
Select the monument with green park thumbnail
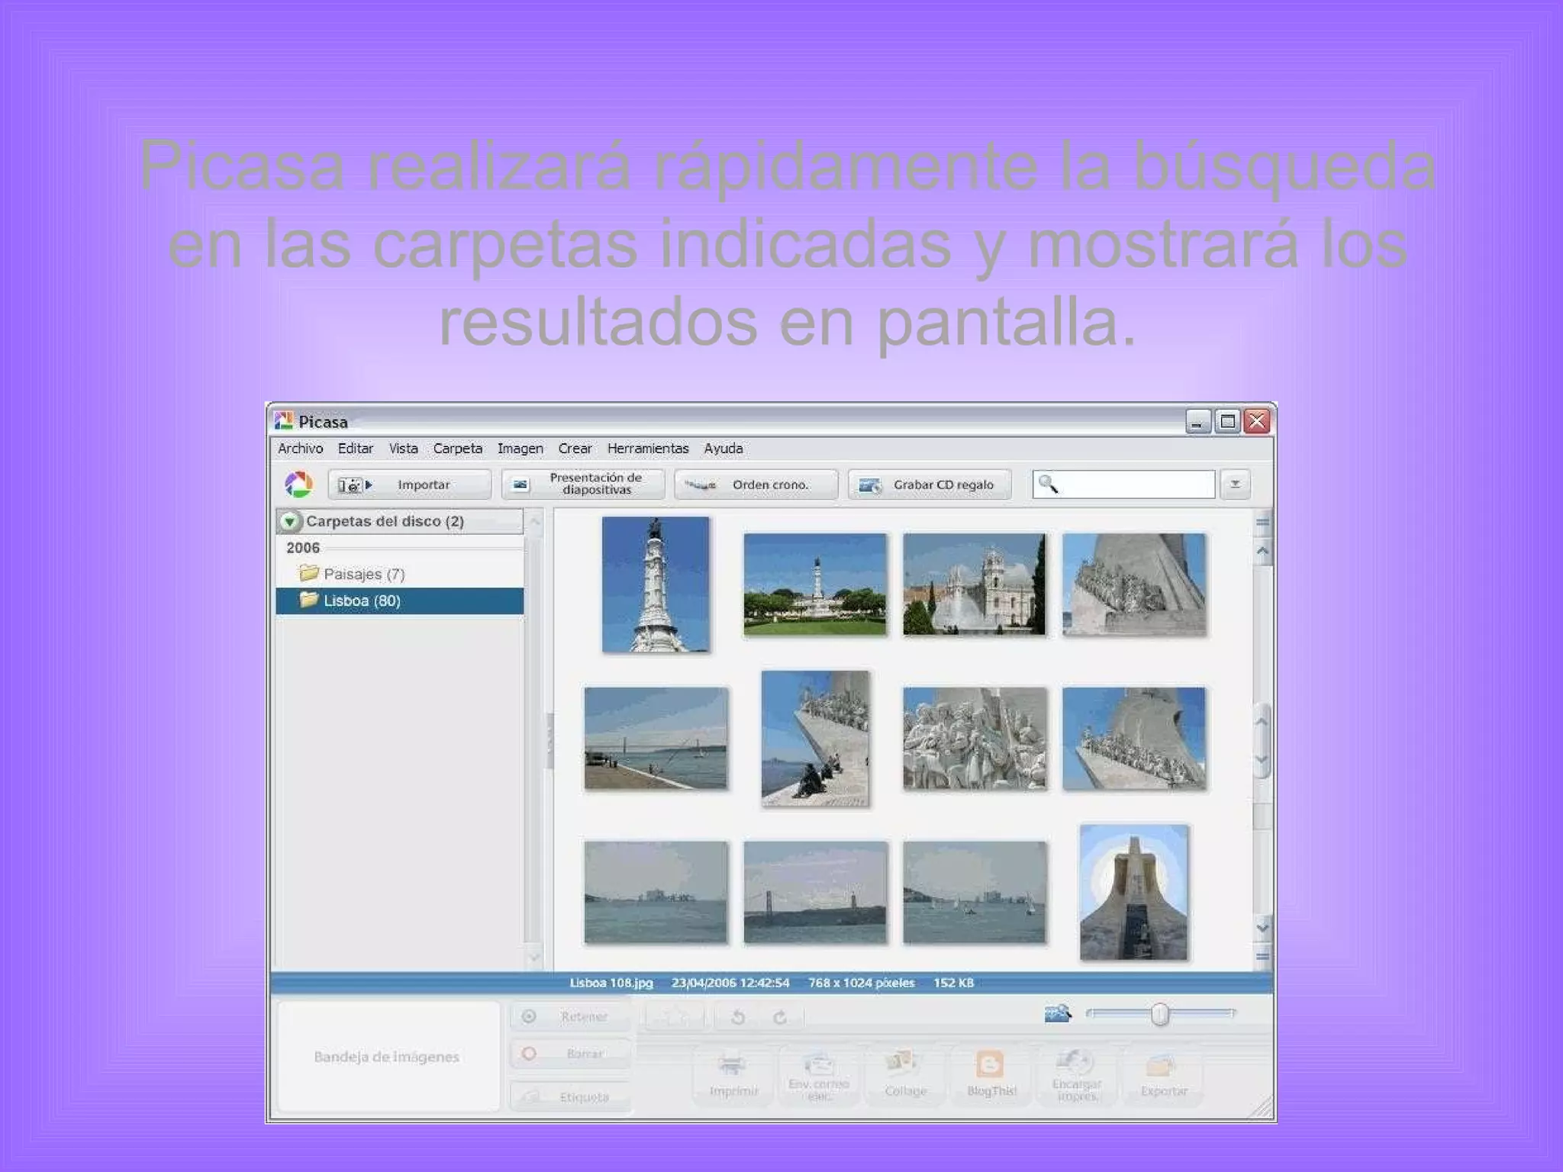(x=815, y=584)
